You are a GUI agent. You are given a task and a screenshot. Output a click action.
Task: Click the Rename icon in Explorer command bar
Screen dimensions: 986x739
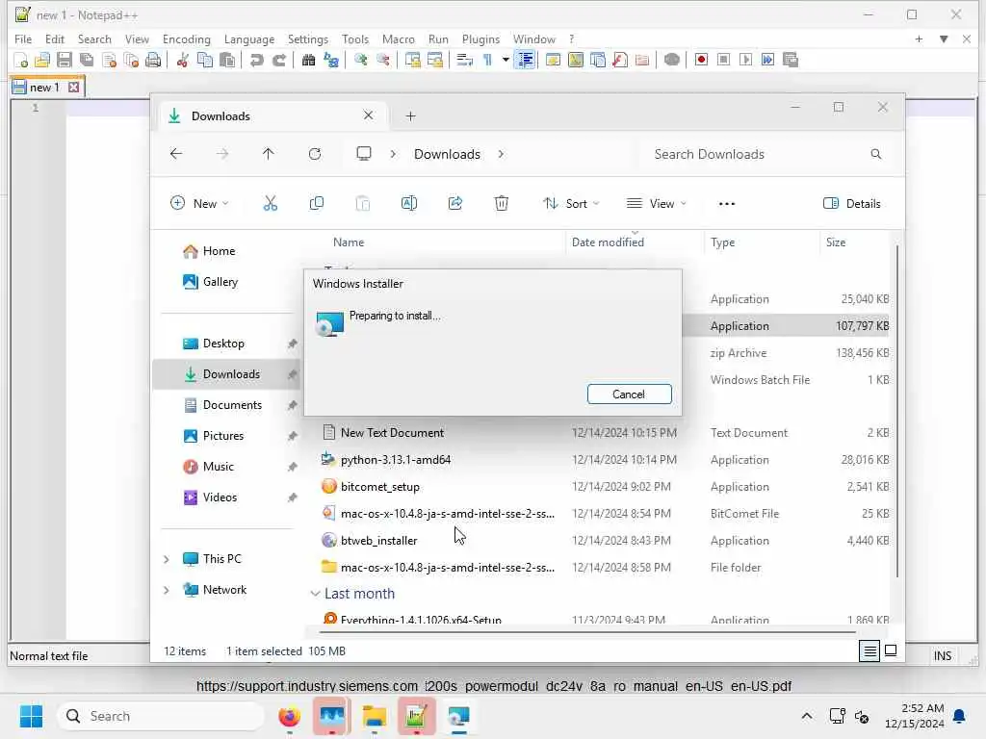(x=408, y=203)
